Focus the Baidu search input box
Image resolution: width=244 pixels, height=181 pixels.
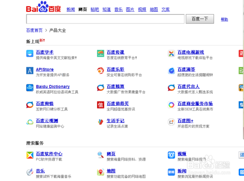point(105,19)
